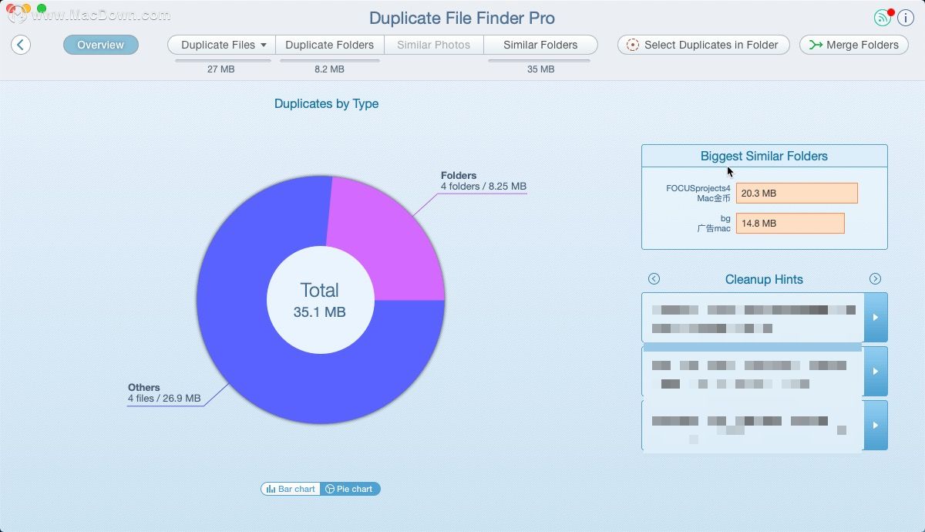The height and width of the screenshot is (532, 925).
Task: Click the 35 MB size under Similar Folders
Action: 540,69
